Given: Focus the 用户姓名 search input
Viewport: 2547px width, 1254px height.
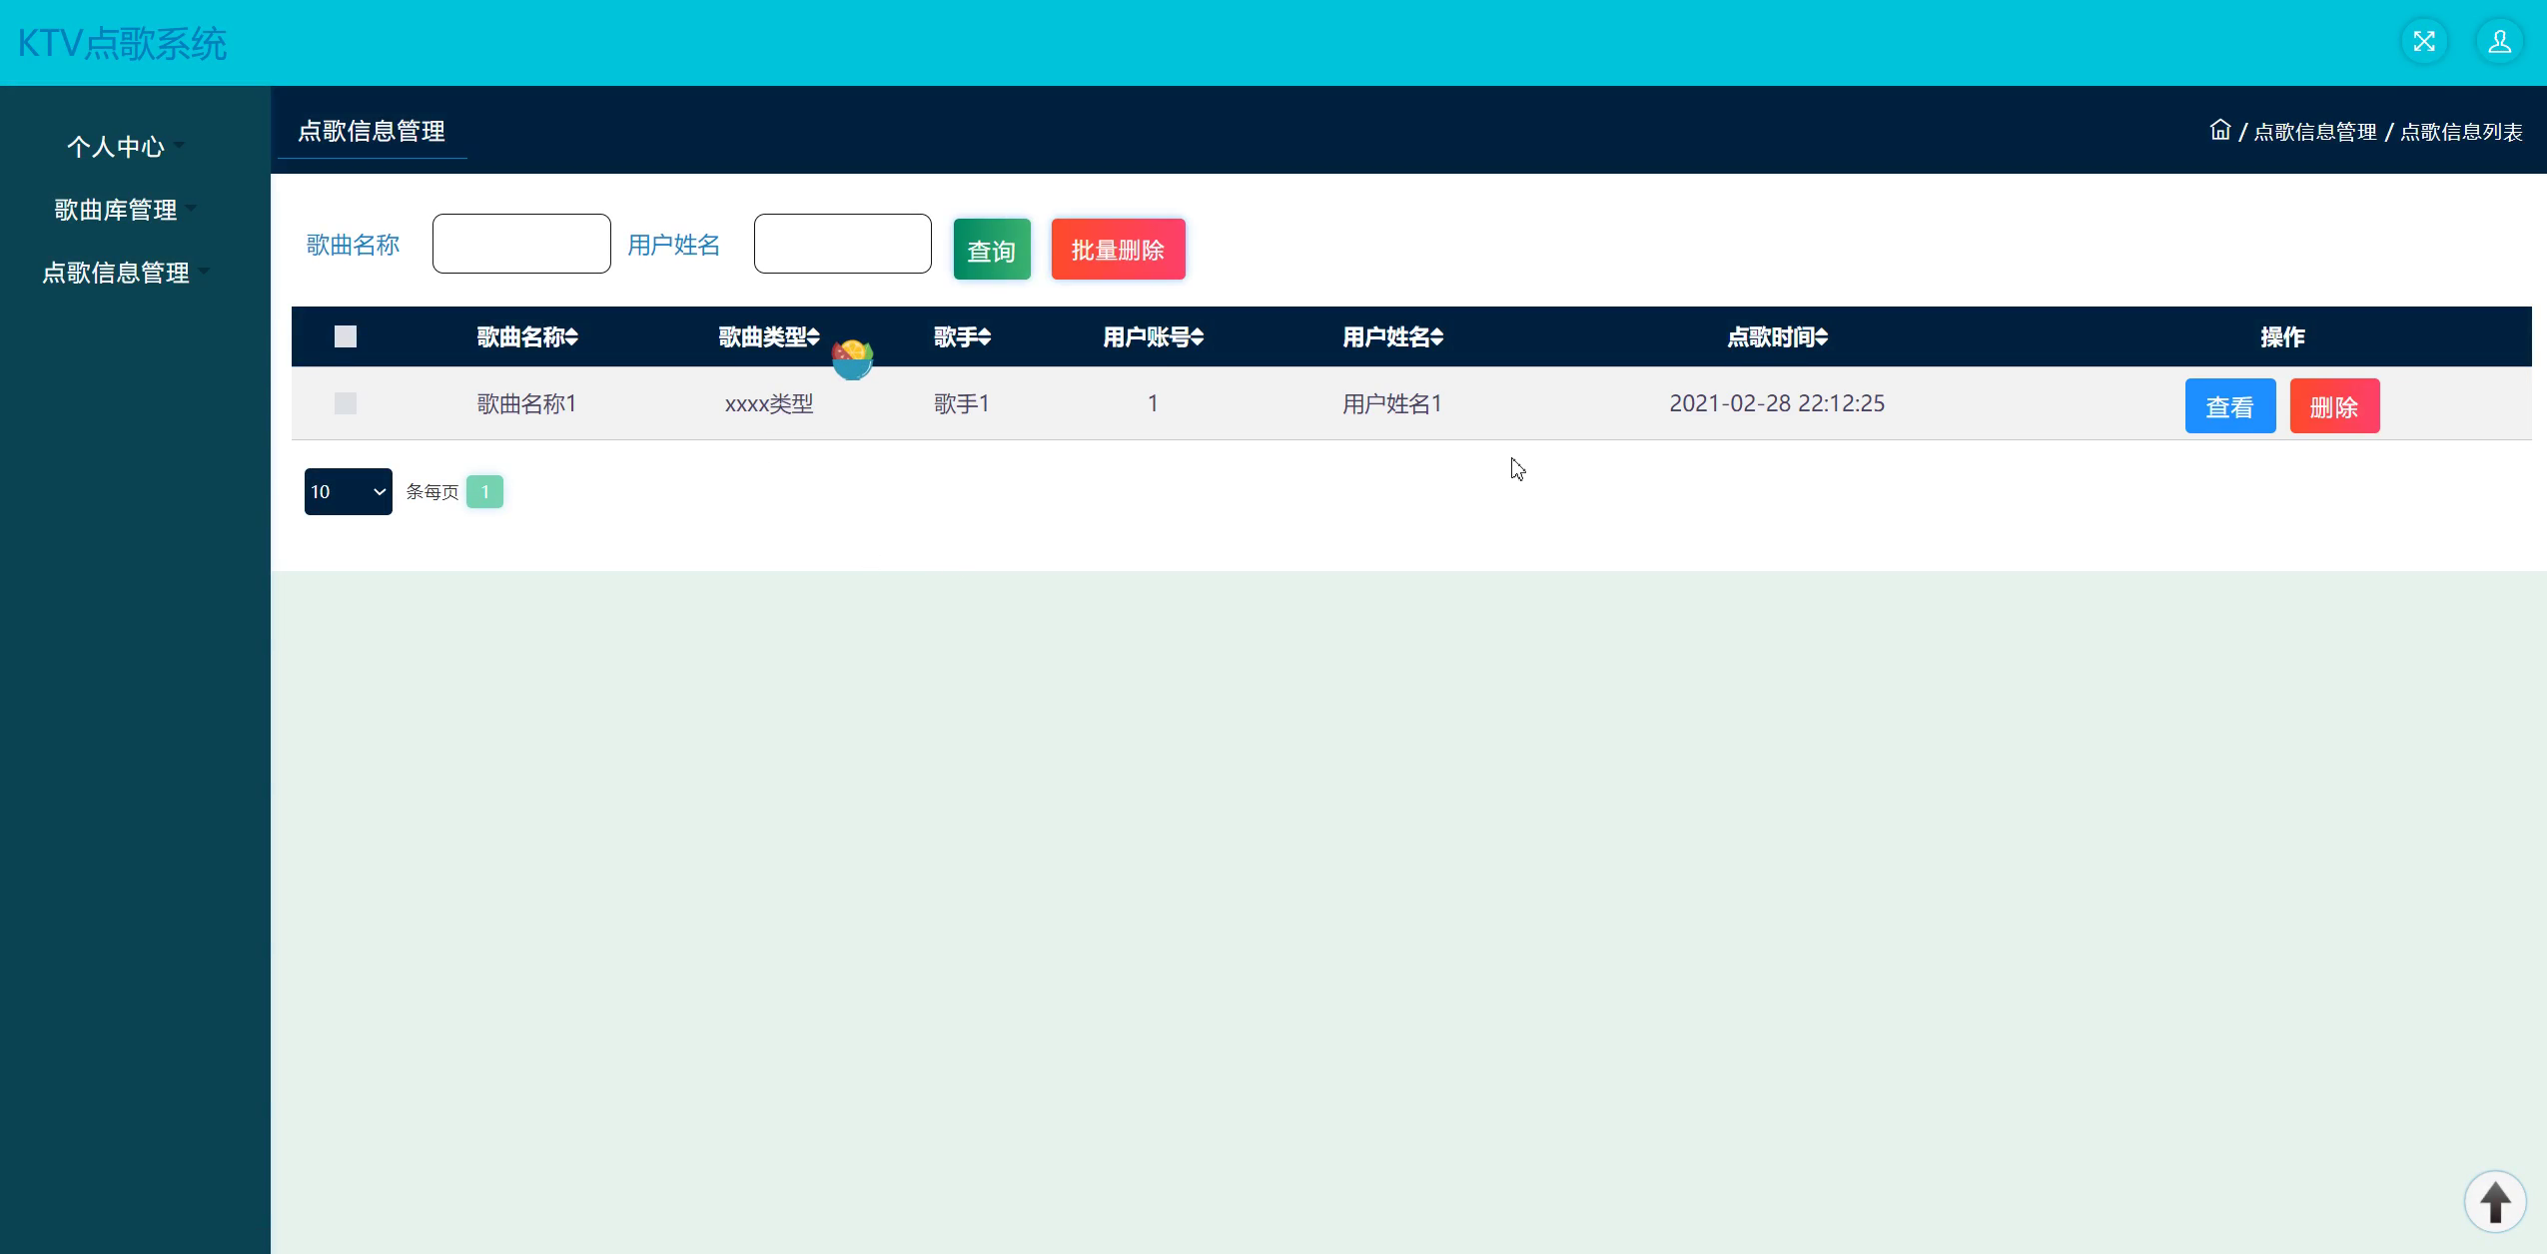Looking at the screenshot, I should coord(843,244).
